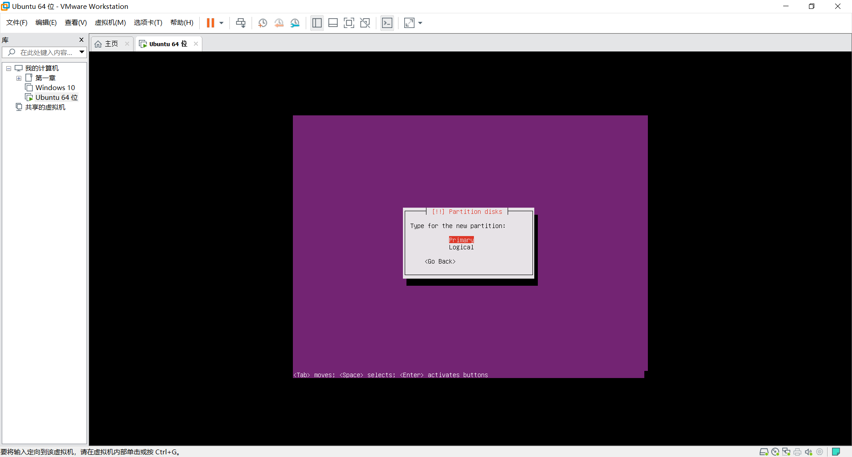852x457 pixels.
Task: Click the webcam device status icon
Action: click(820, 452)
